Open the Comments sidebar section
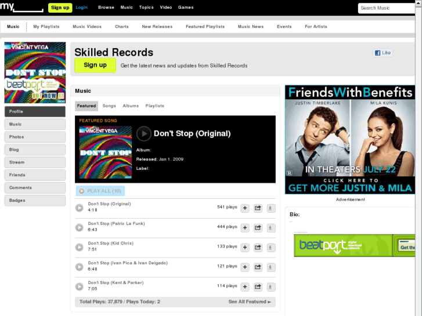Screen dimensions: 422x316 pyautogui.click(x=35, y=188)
